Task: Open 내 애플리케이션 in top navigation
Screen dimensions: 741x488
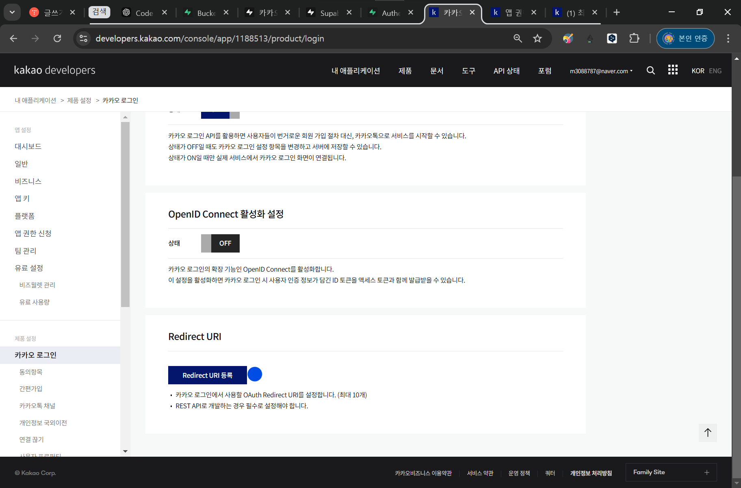Action: pyautogui.click(x=355, y=71)
